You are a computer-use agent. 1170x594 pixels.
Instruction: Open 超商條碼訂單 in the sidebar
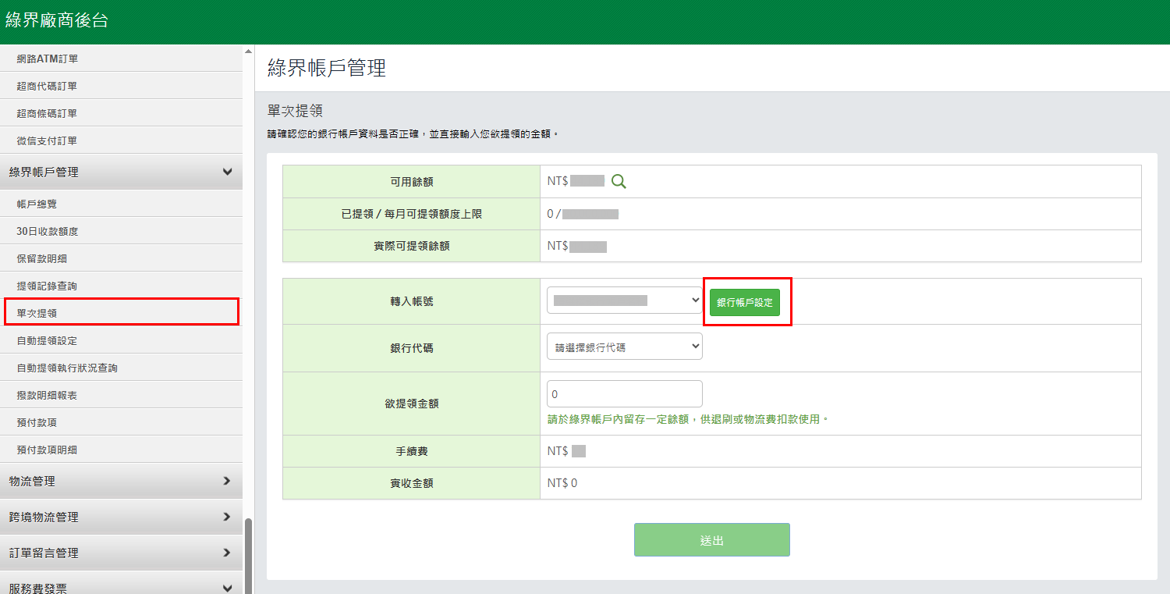pos(121,113)
